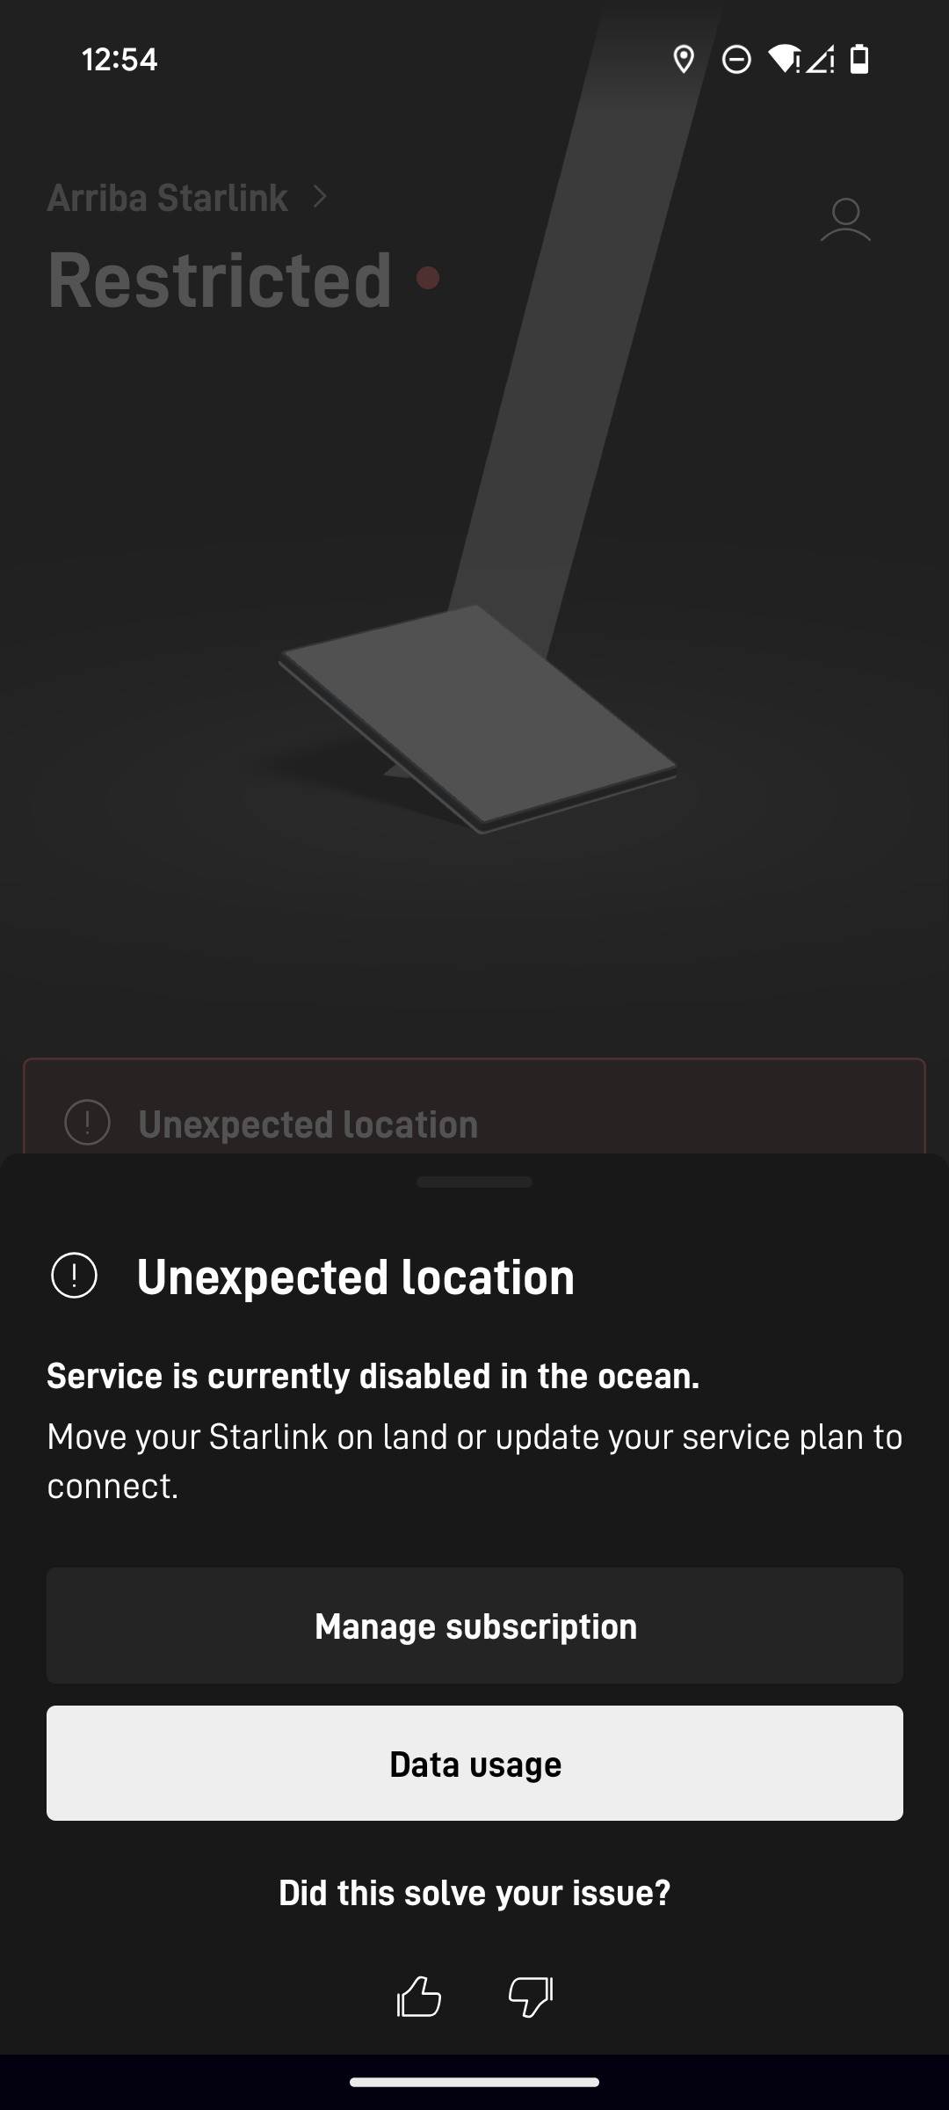This screenshot has height=2110, width=949.
Task: Tap the do-not-disturb status bar icon
Action: [736, 60]
